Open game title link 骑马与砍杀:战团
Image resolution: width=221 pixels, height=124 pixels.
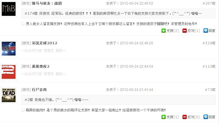pos(47,3)
